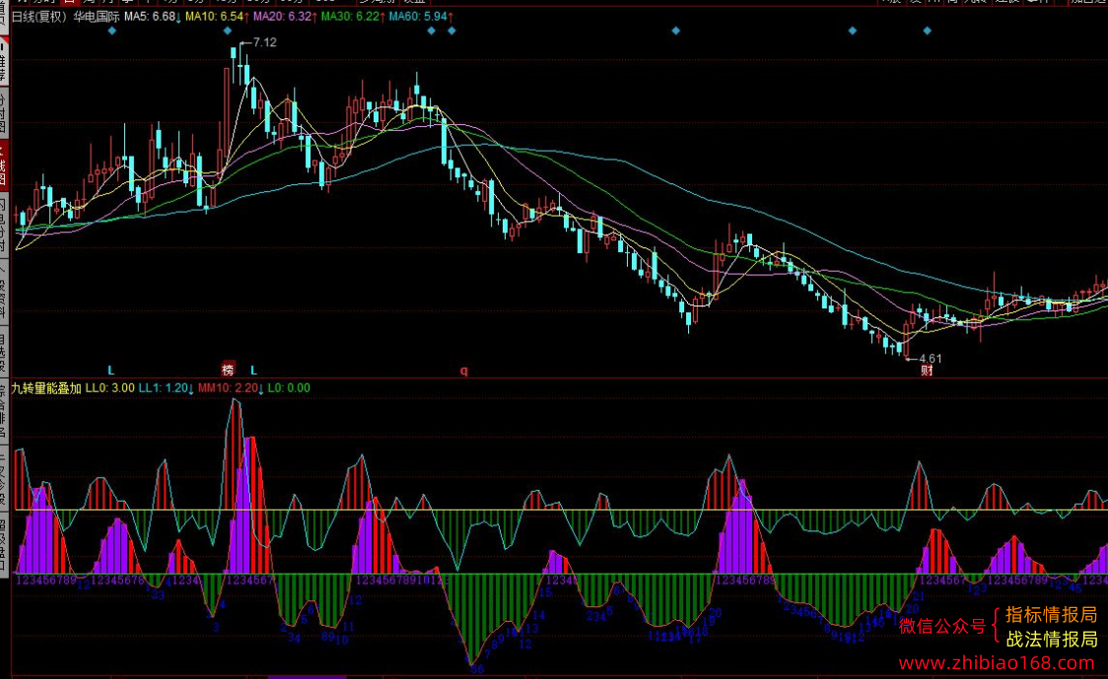This screenshot has height=679, width=1108.
Task: Click the LL0: 3.00 value
Action: point(109,388)
